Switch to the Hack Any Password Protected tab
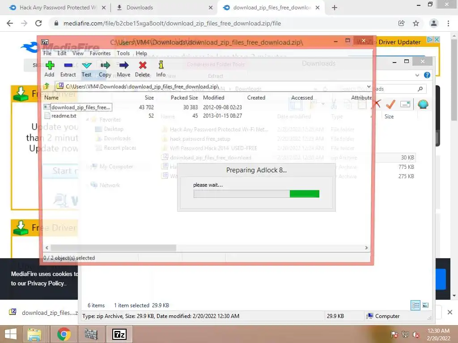The height and width of the screenshot is (343, 458). [x=58, y=8]
